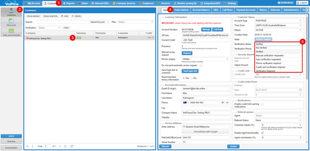310x151 pixels.
Task: Click the Logout button
Action: 302,3
